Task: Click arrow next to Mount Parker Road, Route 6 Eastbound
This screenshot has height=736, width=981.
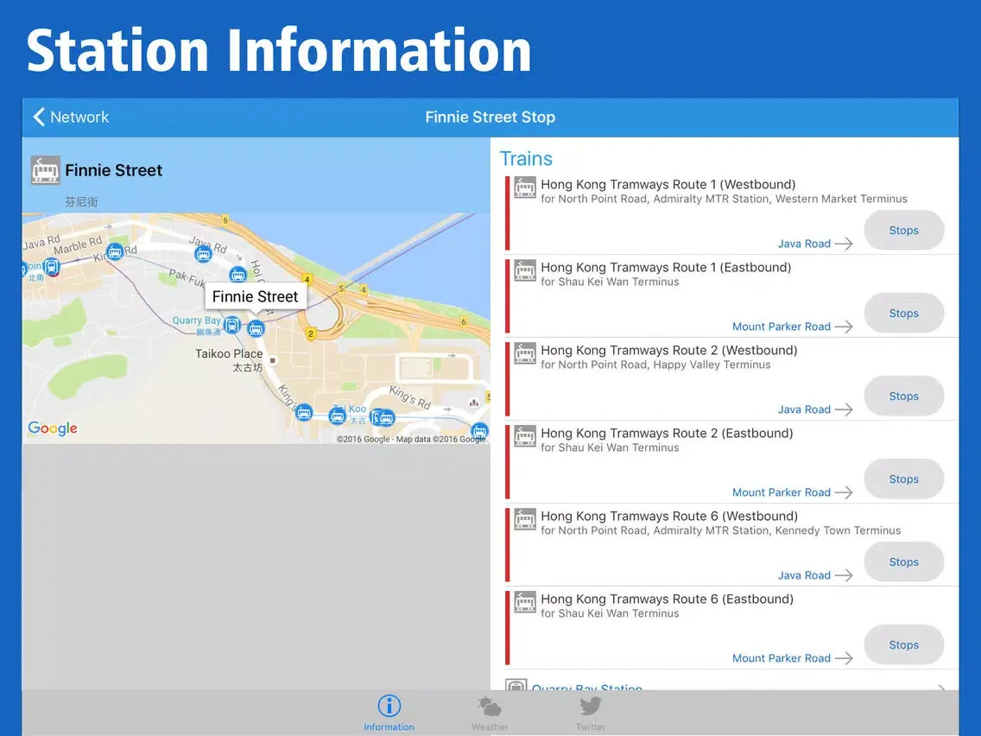Action: click(844, 657)
